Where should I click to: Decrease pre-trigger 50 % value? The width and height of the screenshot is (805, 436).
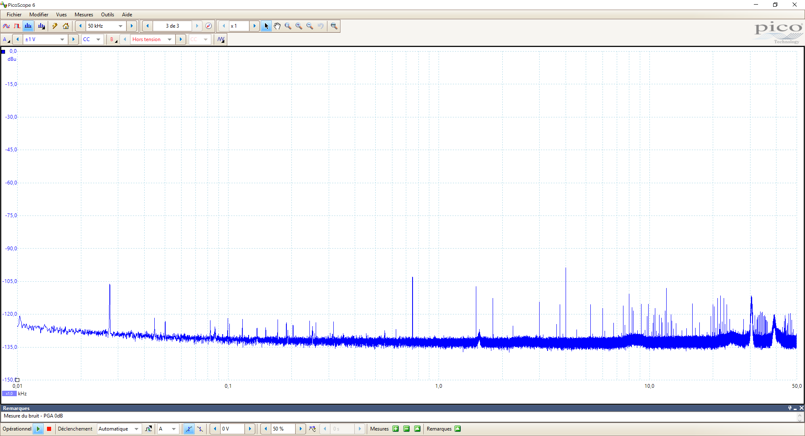point(266,429)
